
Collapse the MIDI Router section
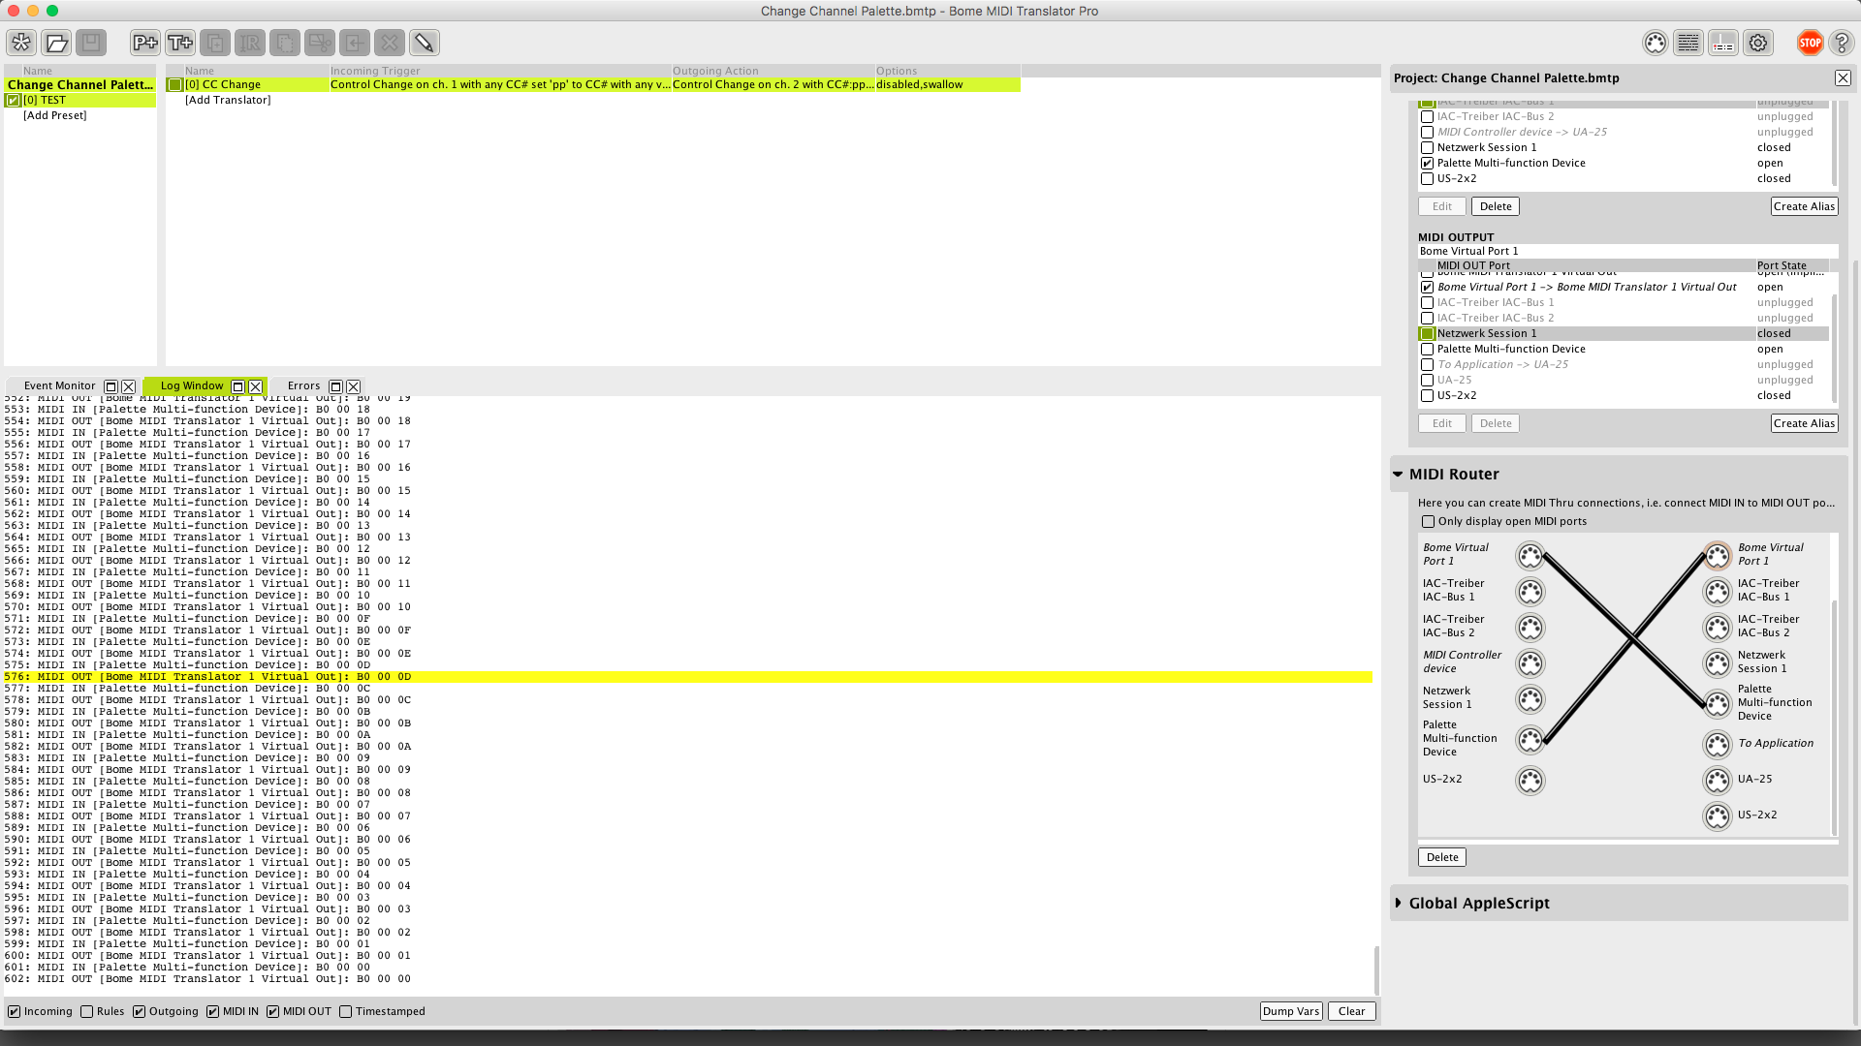tap(1398, 475)
